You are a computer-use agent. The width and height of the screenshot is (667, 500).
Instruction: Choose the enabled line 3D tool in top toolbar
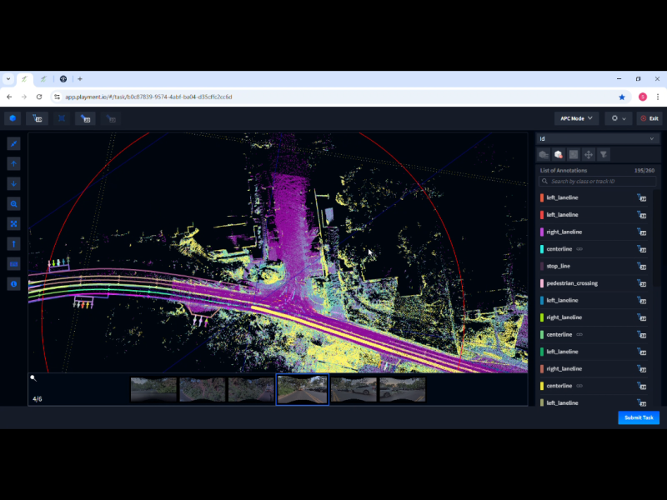tap(85, 118)
